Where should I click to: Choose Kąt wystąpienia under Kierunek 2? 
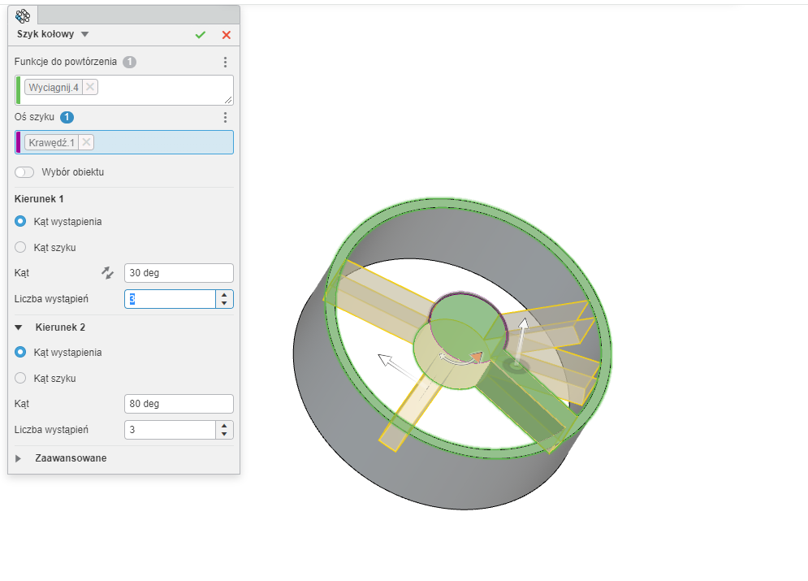pos(21,353)
